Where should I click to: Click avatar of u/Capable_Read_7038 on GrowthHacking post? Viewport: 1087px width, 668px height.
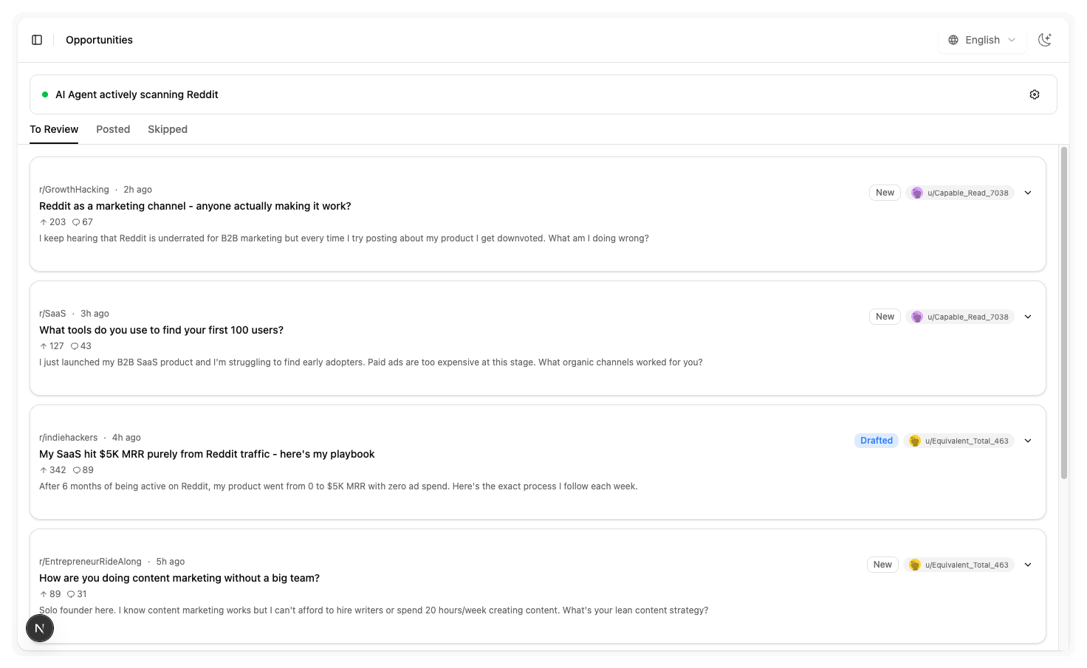[x=917, y=193]
